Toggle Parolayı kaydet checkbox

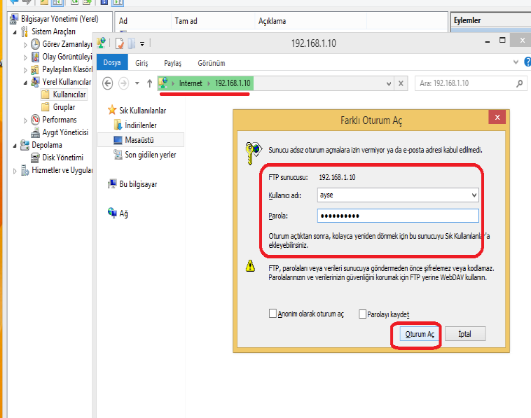pos(363,314)
